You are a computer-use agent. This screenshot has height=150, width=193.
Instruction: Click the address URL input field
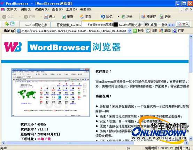click(x=74, y=31)
